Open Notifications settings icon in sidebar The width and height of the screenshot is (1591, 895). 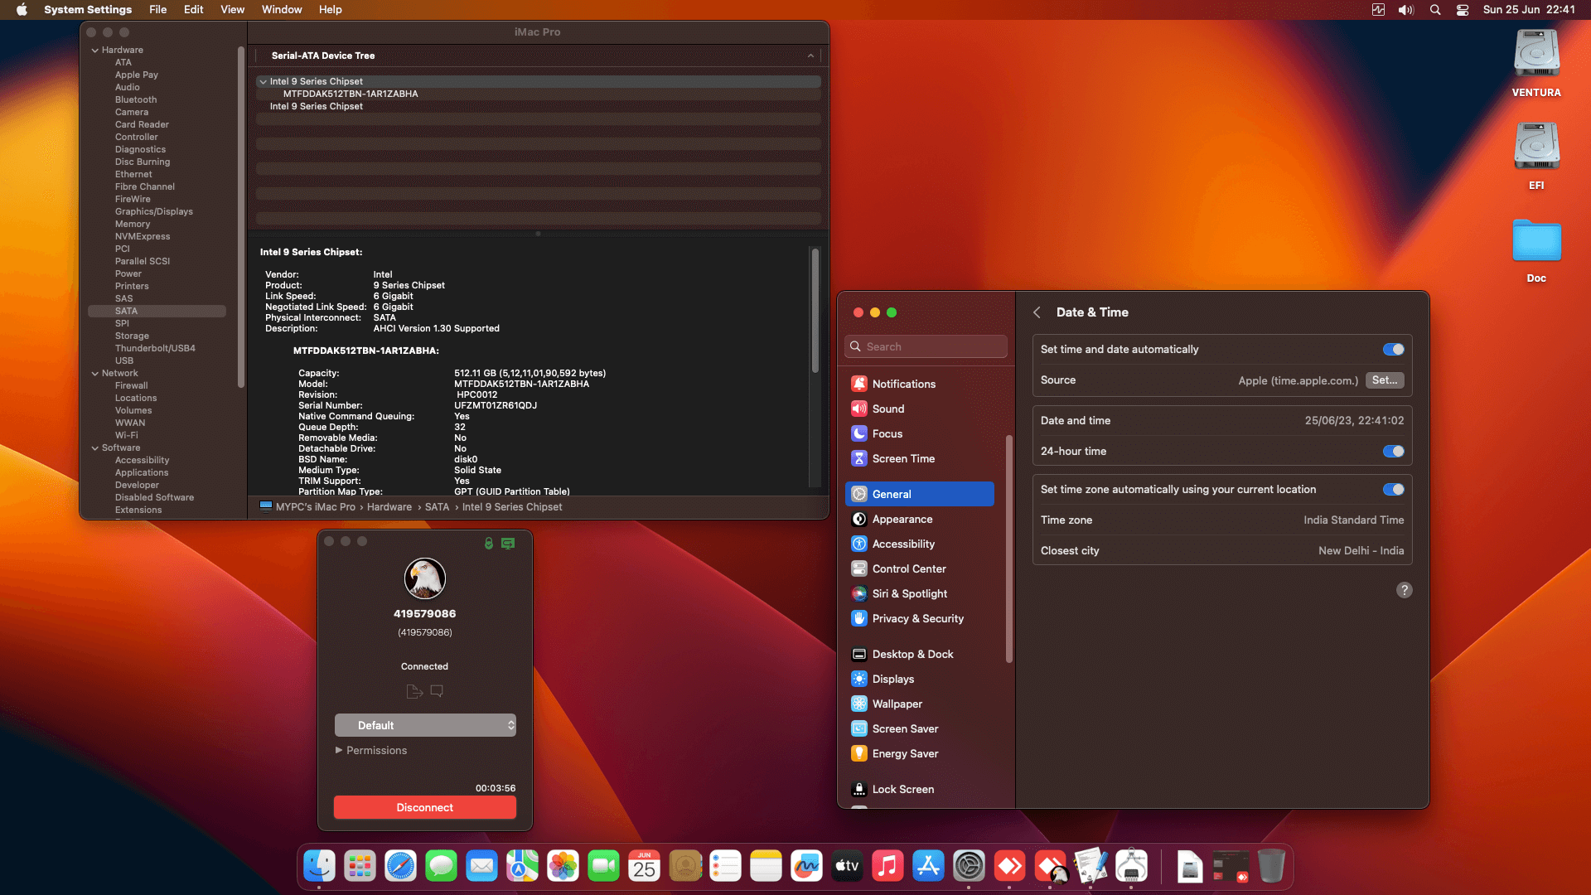click(x=859, y=384)
